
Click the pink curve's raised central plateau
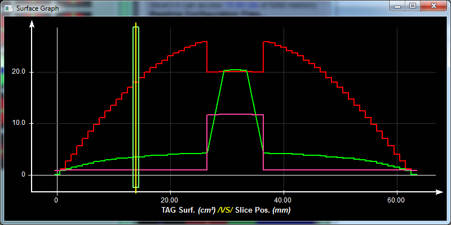point(235,114)
